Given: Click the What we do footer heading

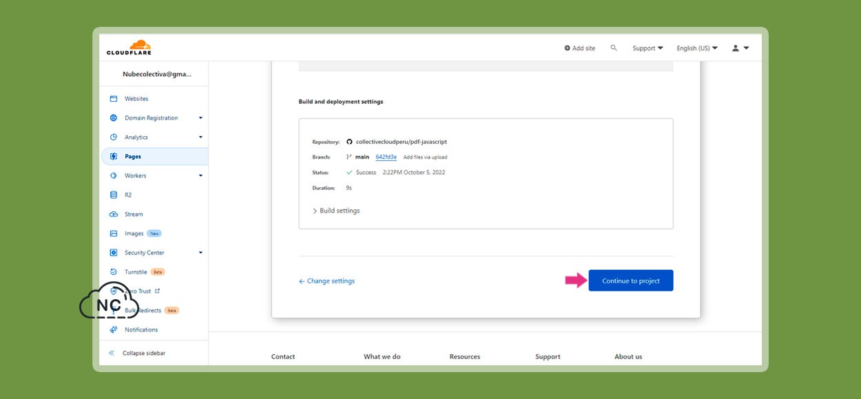Looking at the screenshot, I should tap(382, 357).
